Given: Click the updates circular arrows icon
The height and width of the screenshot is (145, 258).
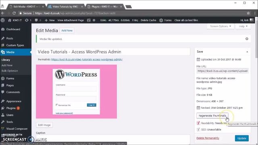Looking at the screenshot, I should [x=27, y=20].
